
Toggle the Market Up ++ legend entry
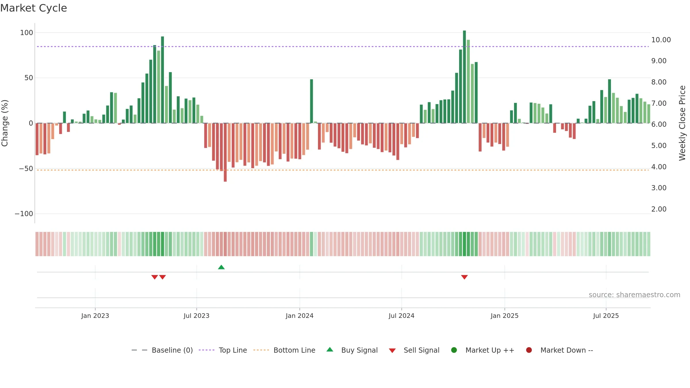tap(482, 350)
